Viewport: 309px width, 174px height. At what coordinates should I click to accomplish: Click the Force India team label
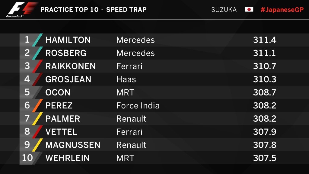click(138, 105)
